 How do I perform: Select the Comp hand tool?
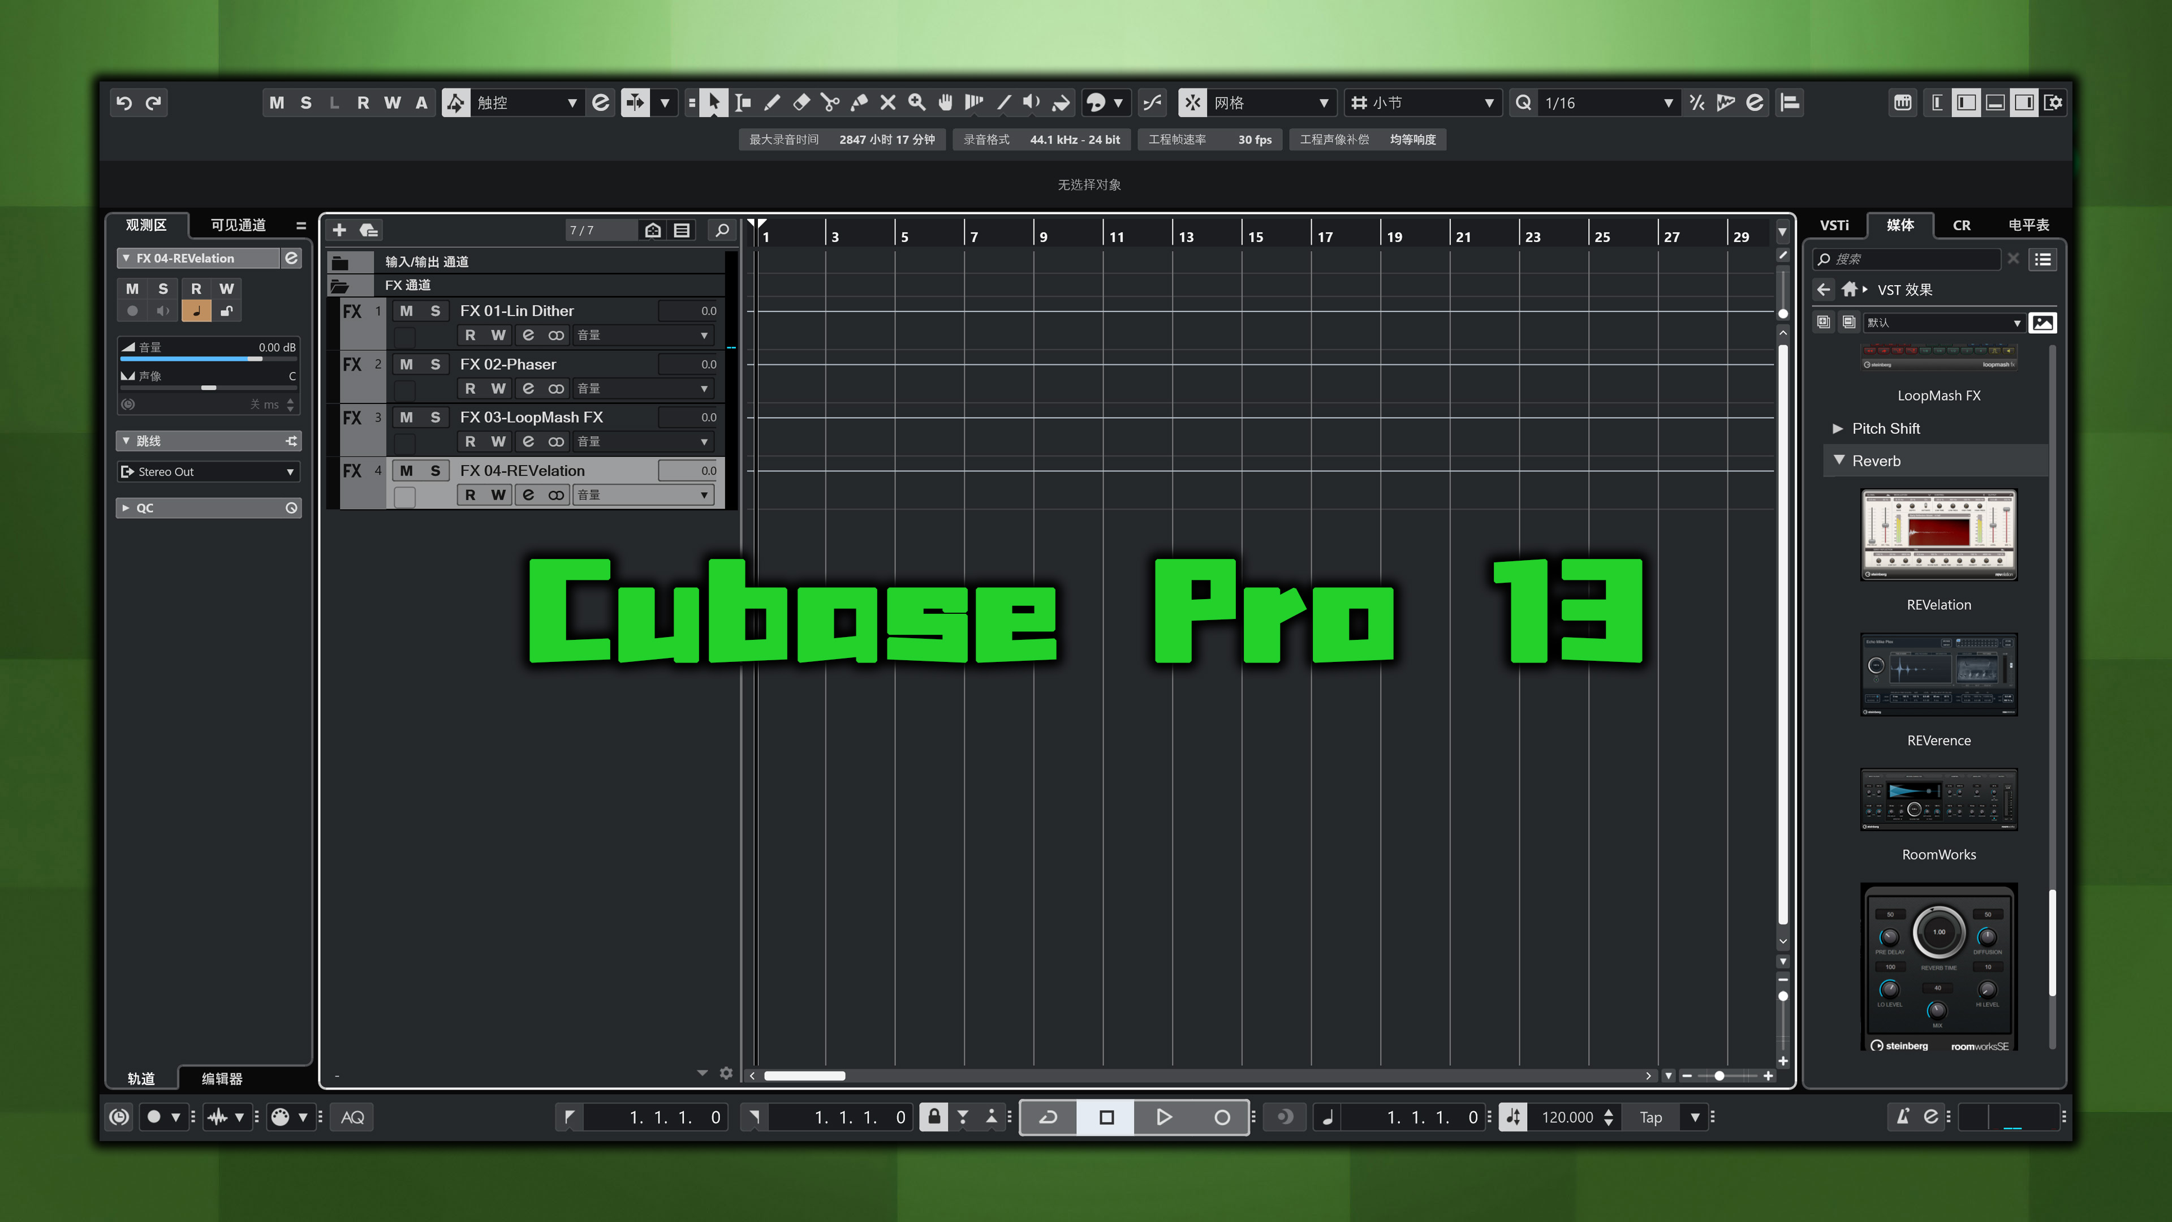[x=945, y=103]
